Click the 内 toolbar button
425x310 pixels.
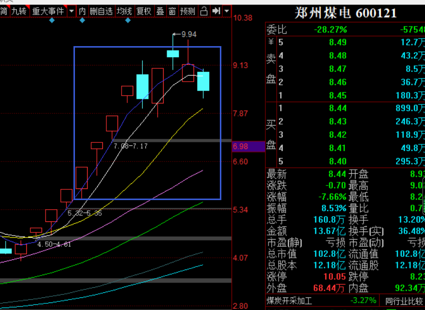(x=82, y=11)
